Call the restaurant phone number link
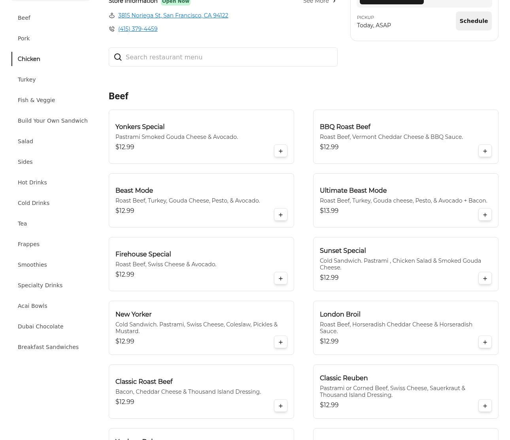Viewport: 510px width, 440px height. 138,29
